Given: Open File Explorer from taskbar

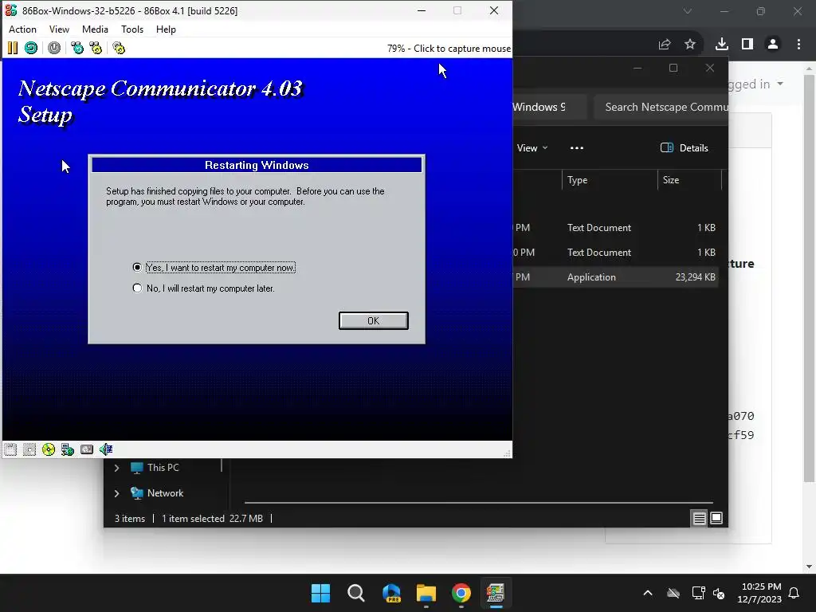Looking at the screenshot, I should [x=426, y=593].
